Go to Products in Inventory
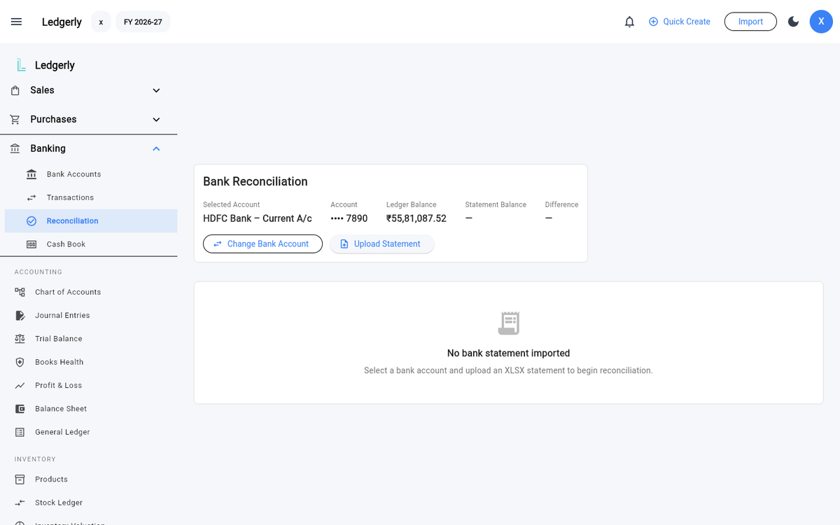Viewport: 840px width, 525px height. pyautogui.click(x=89, y=479)
